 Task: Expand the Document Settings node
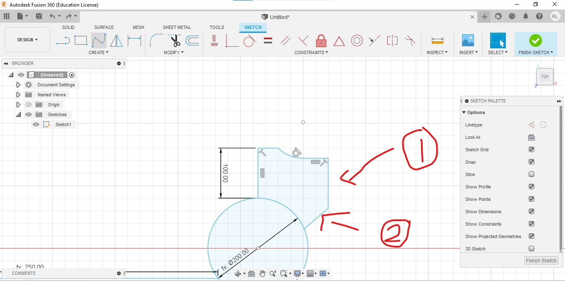click(18, 85)
